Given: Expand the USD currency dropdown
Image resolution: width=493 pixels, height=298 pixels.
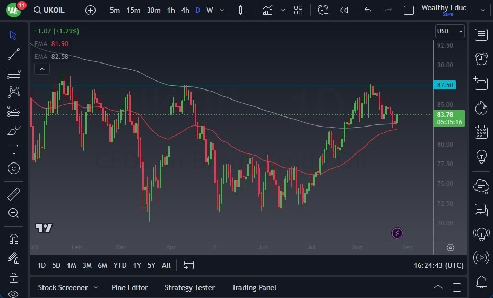Looking at the screenshot, I should point(449,31).
